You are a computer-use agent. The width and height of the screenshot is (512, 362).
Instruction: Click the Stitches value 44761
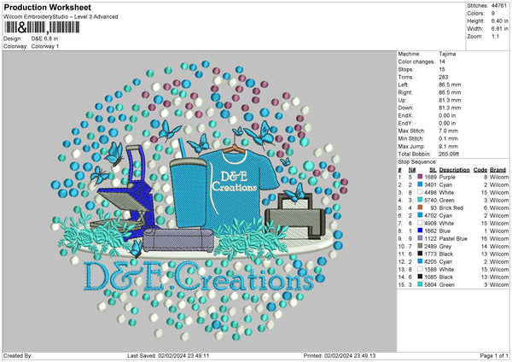[498, 6]
